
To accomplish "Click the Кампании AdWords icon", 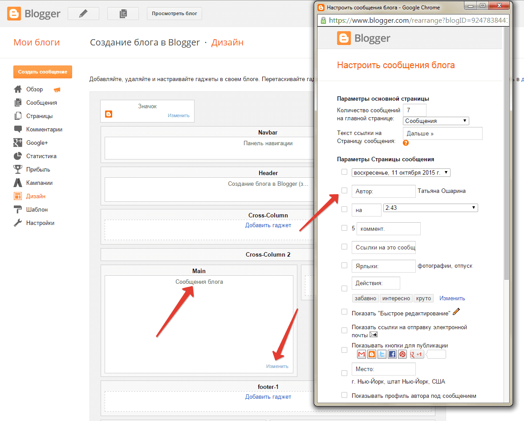I will tap(18, 183).
